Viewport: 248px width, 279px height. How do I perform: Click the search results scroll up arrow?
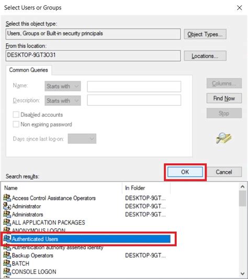point(242,186)
